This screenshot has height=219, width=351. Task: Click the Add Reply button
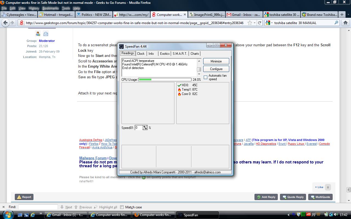(266, 197)
